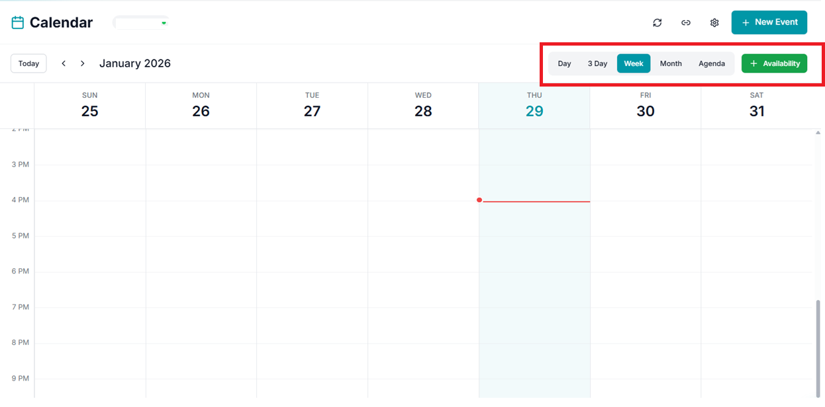The image size is (825, 407).
Task: Select the Week view tab
Action: pos(634,63)
